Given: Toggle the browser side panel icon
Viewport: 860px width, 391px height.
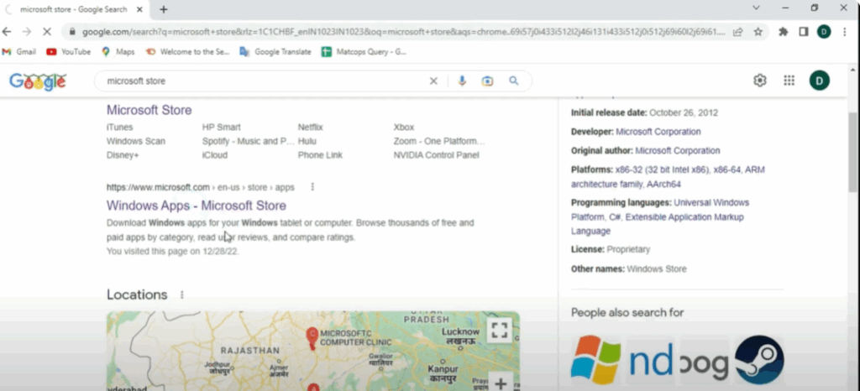Looking at the screenshot, I should point(804,32).
